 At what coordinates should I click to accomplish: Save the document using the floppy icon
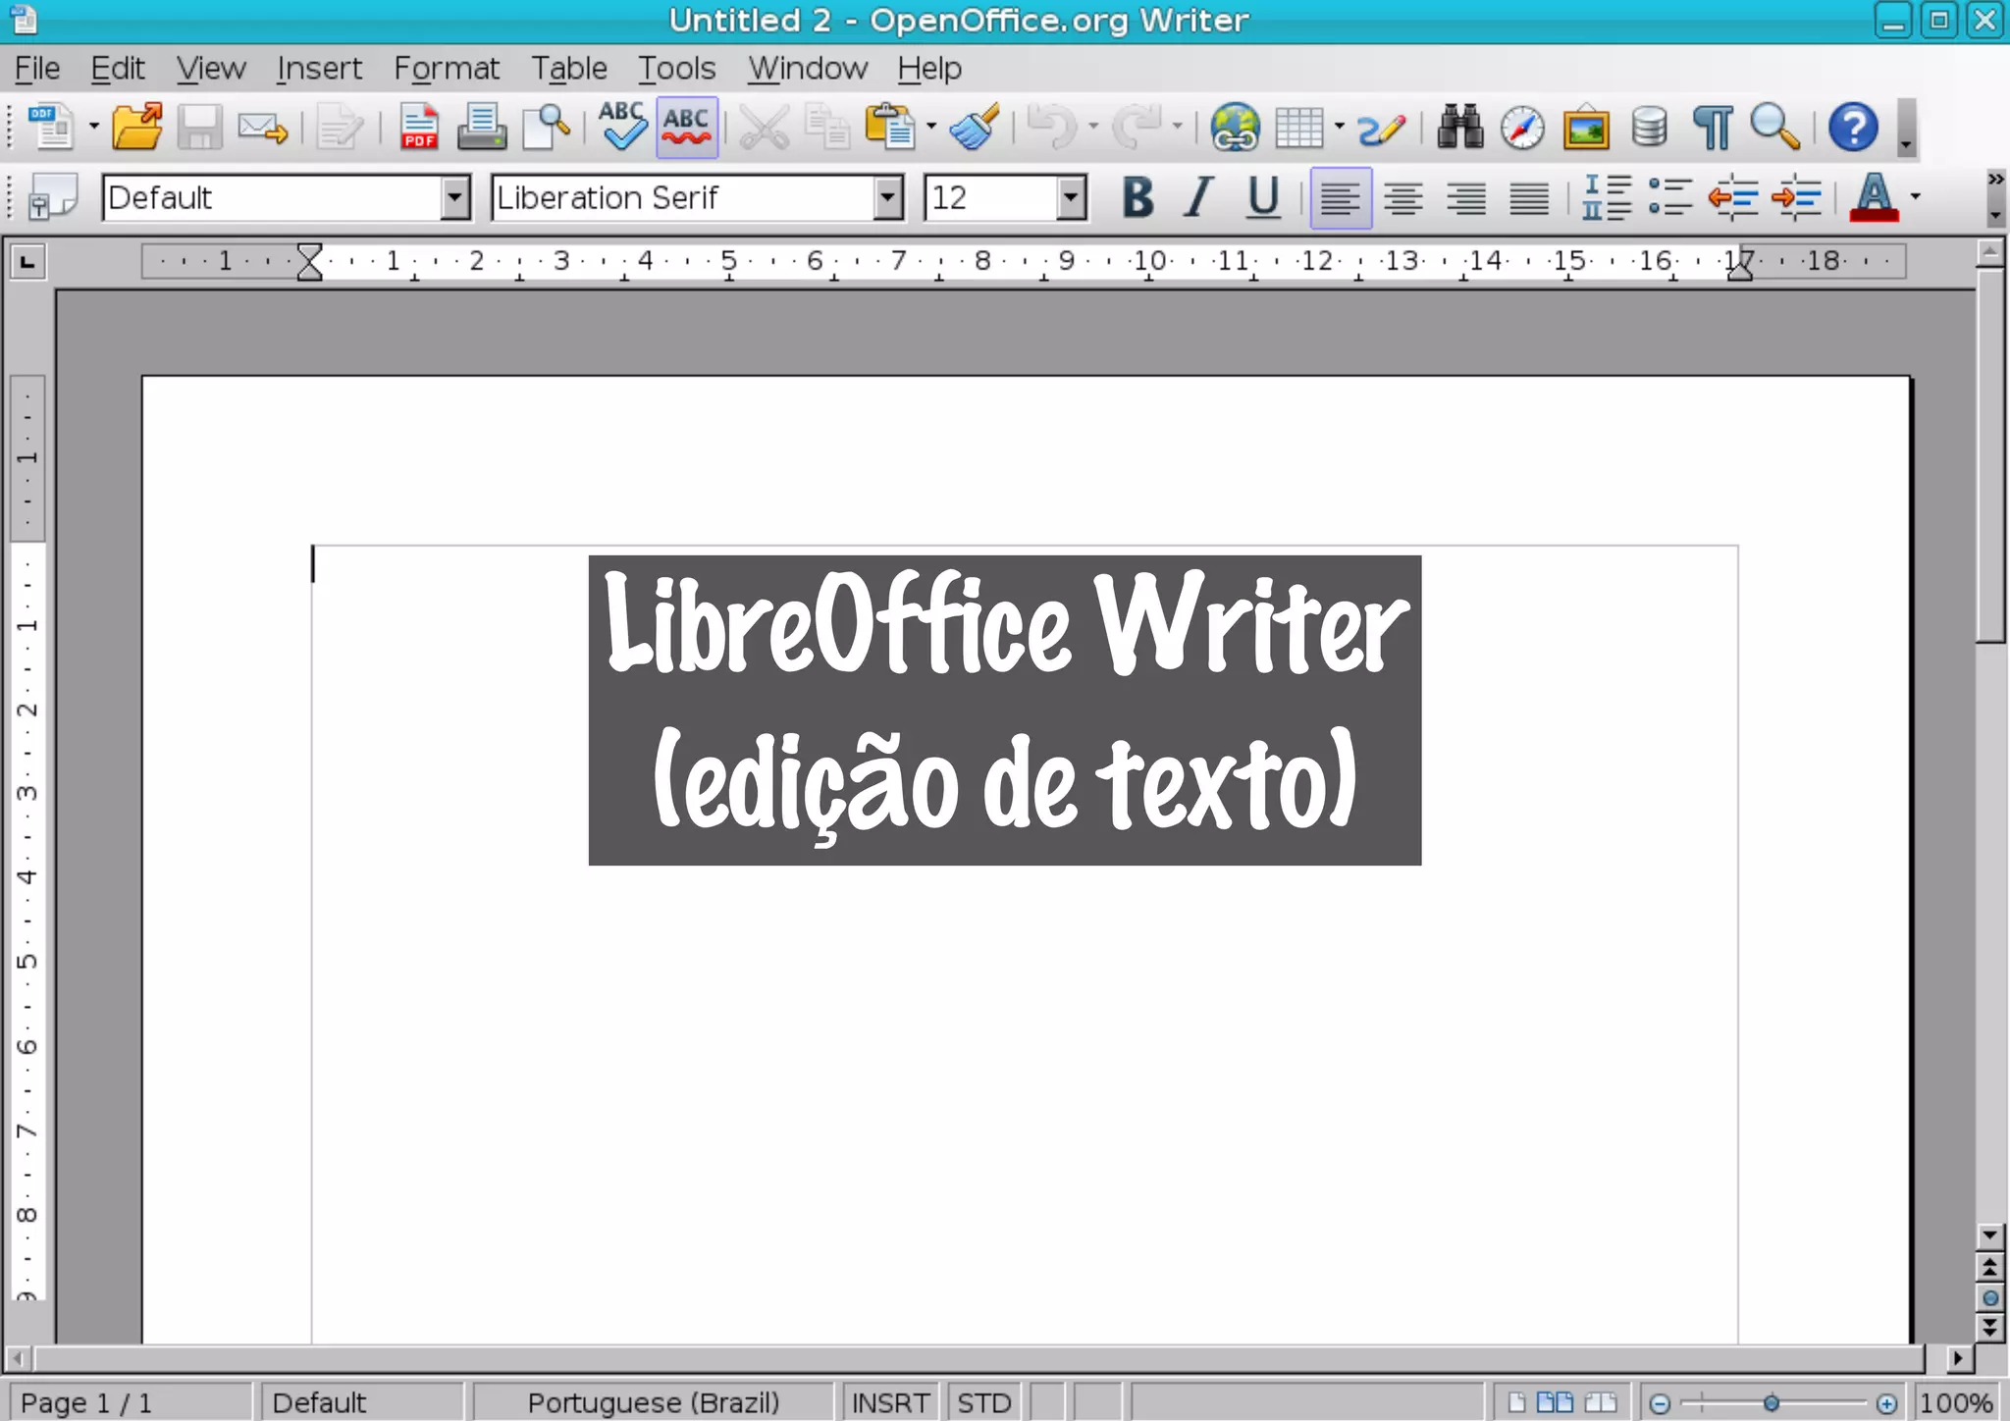(199, 127)
